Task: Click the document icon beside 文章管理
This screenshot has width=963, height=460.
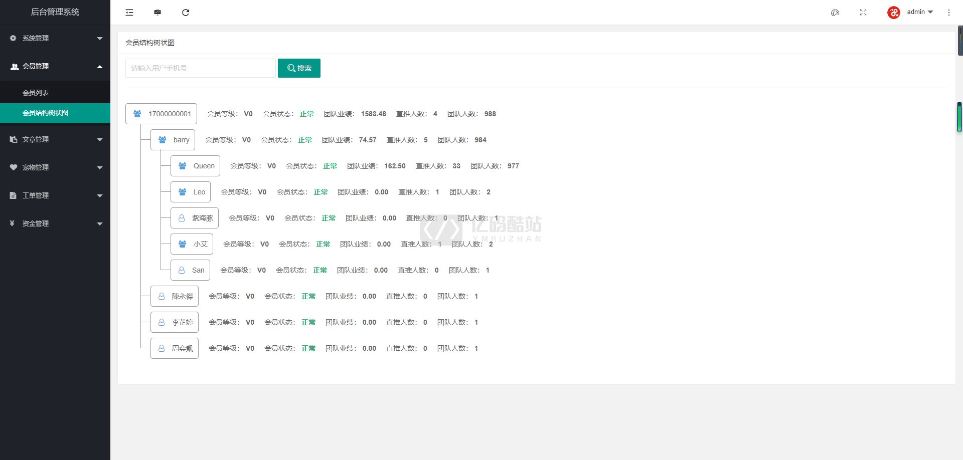Action: click(13, 139)
